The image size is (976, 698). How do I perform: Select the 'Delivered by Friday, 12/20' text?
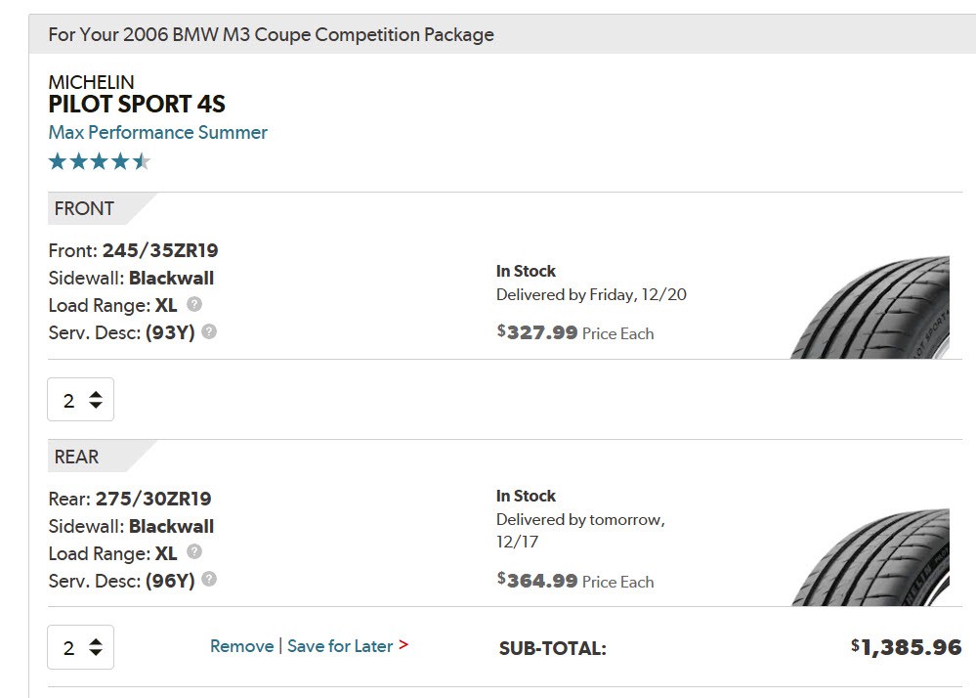591,294
